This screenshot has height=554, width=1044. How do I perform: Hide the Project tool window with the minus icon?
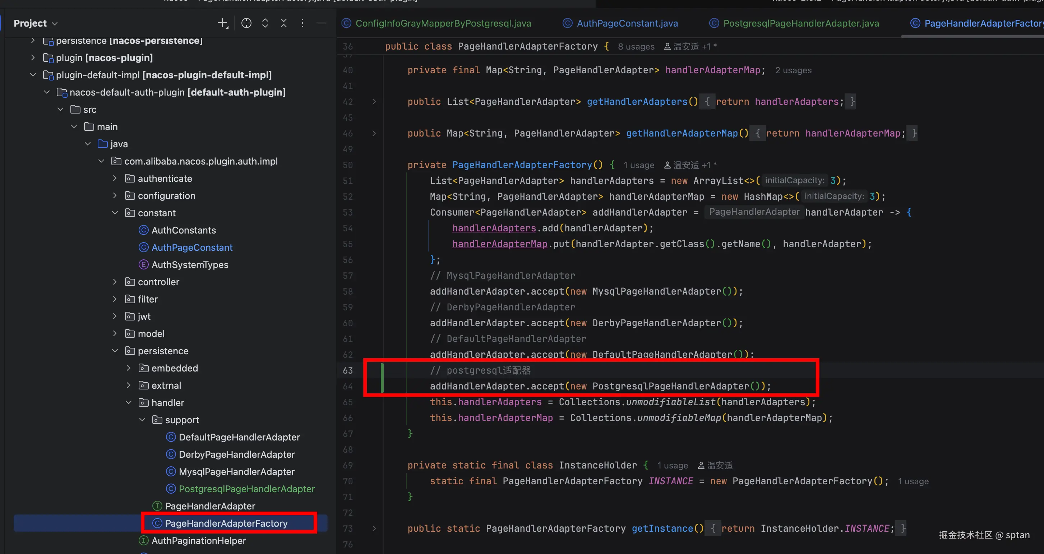pos(321,23)
